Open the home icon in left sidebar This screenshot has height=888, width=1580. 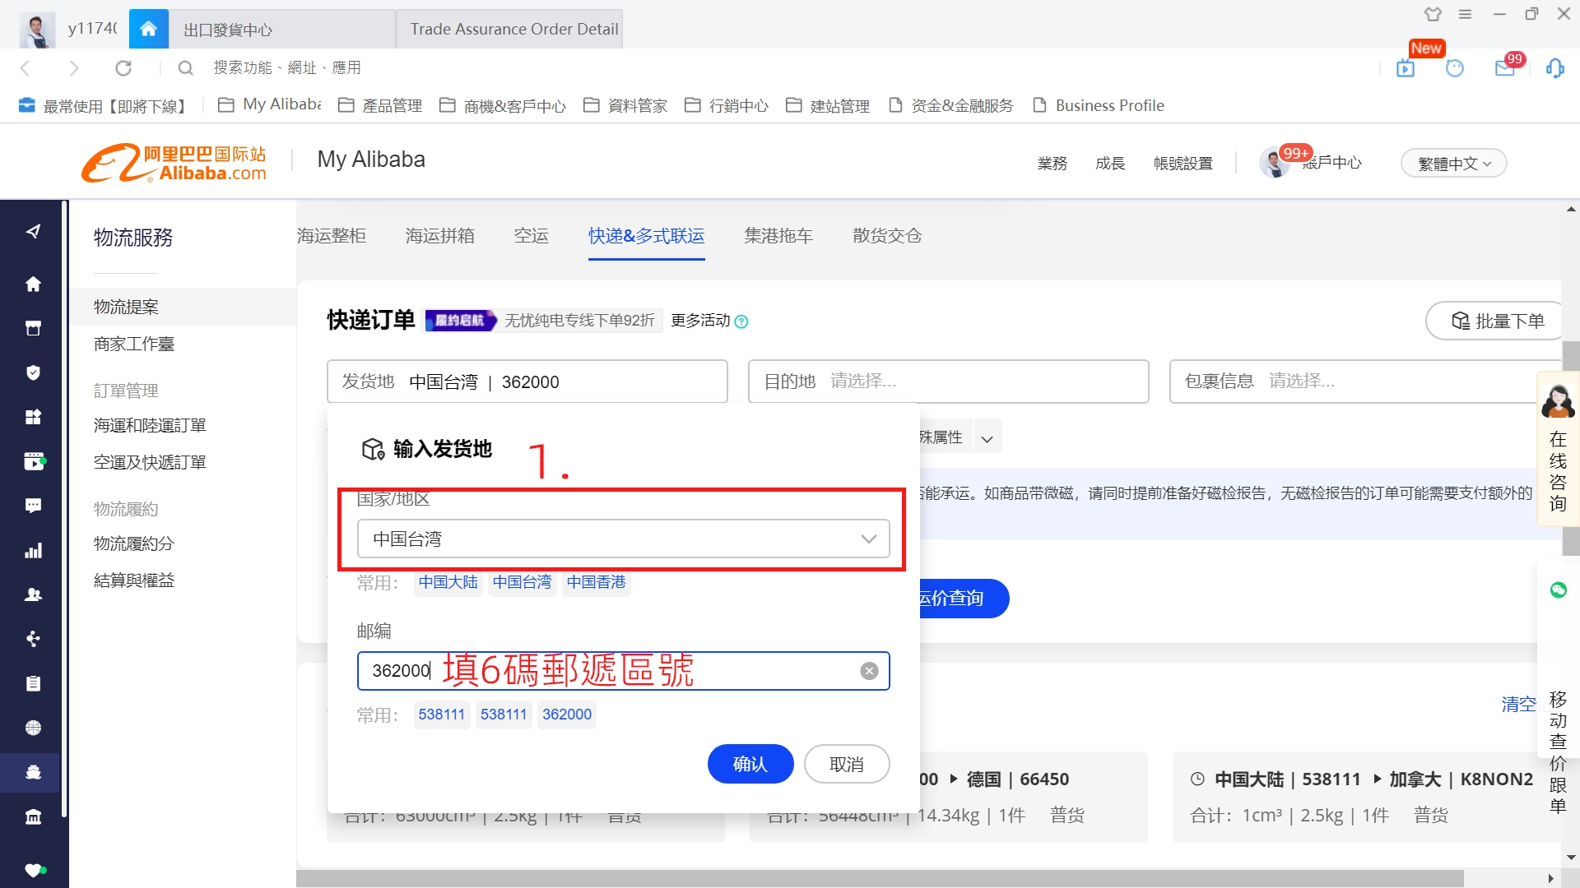[x=33, y=284]
